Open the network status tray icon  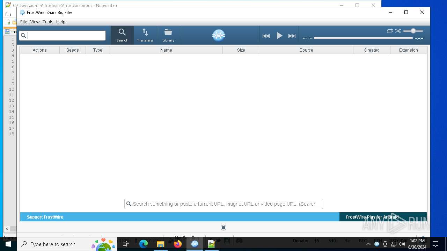pos(394,244)
